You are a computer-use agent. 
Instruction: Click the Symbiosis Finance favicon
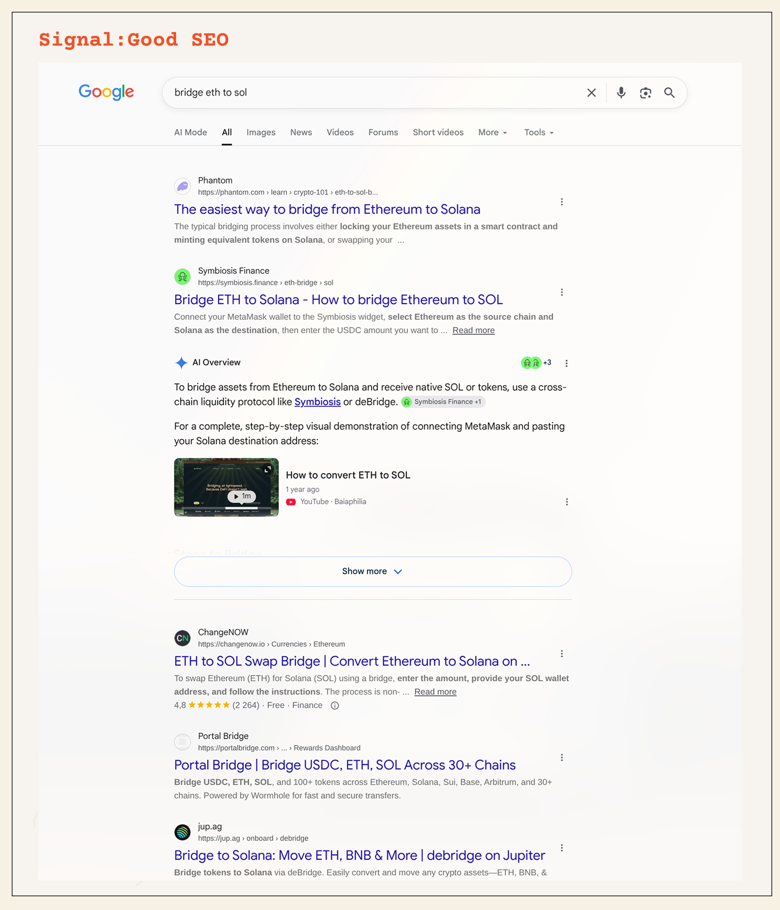tap(182, 277)
